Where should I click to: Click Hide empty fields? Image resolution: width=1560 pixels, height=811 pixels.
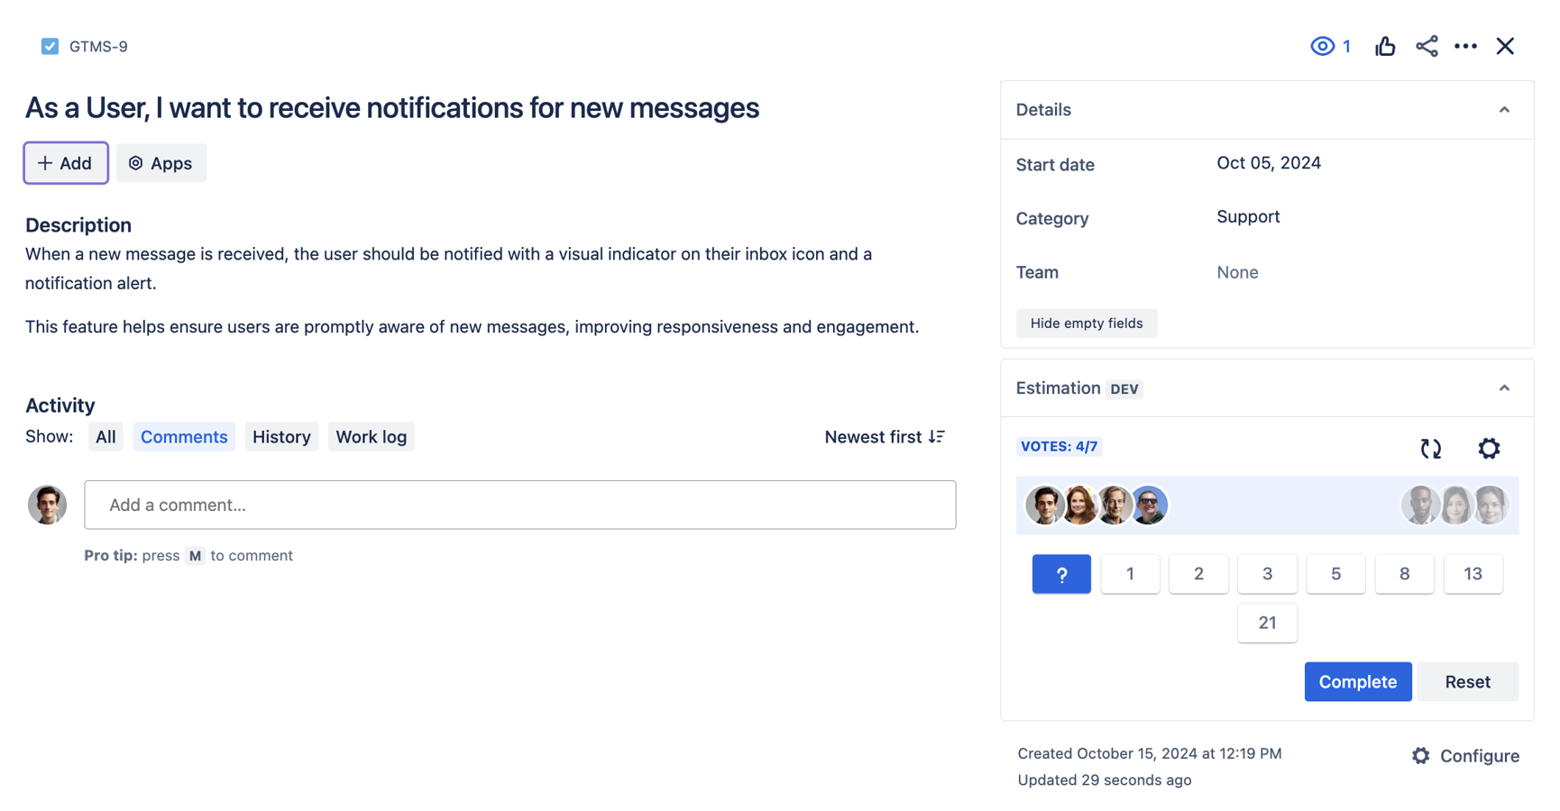point(1086,323)
